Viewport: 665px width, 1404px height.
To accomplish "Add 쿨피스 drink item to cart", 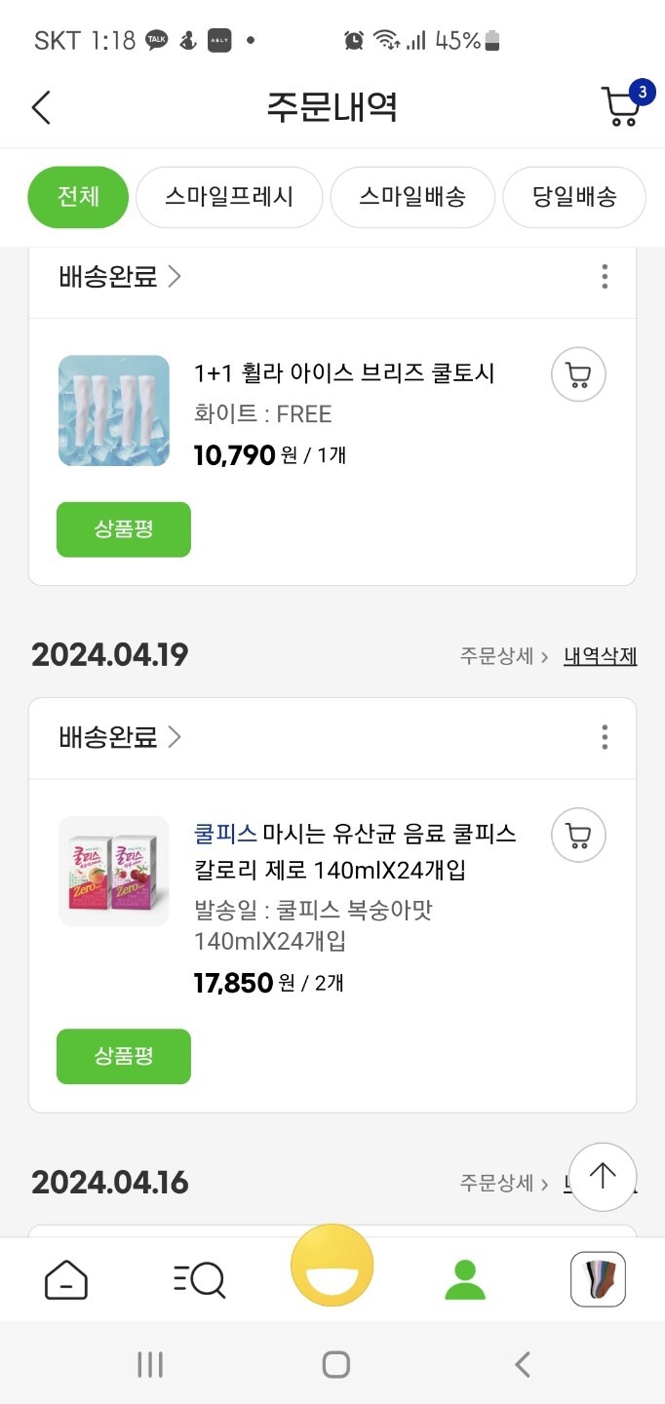I will 578,836.
